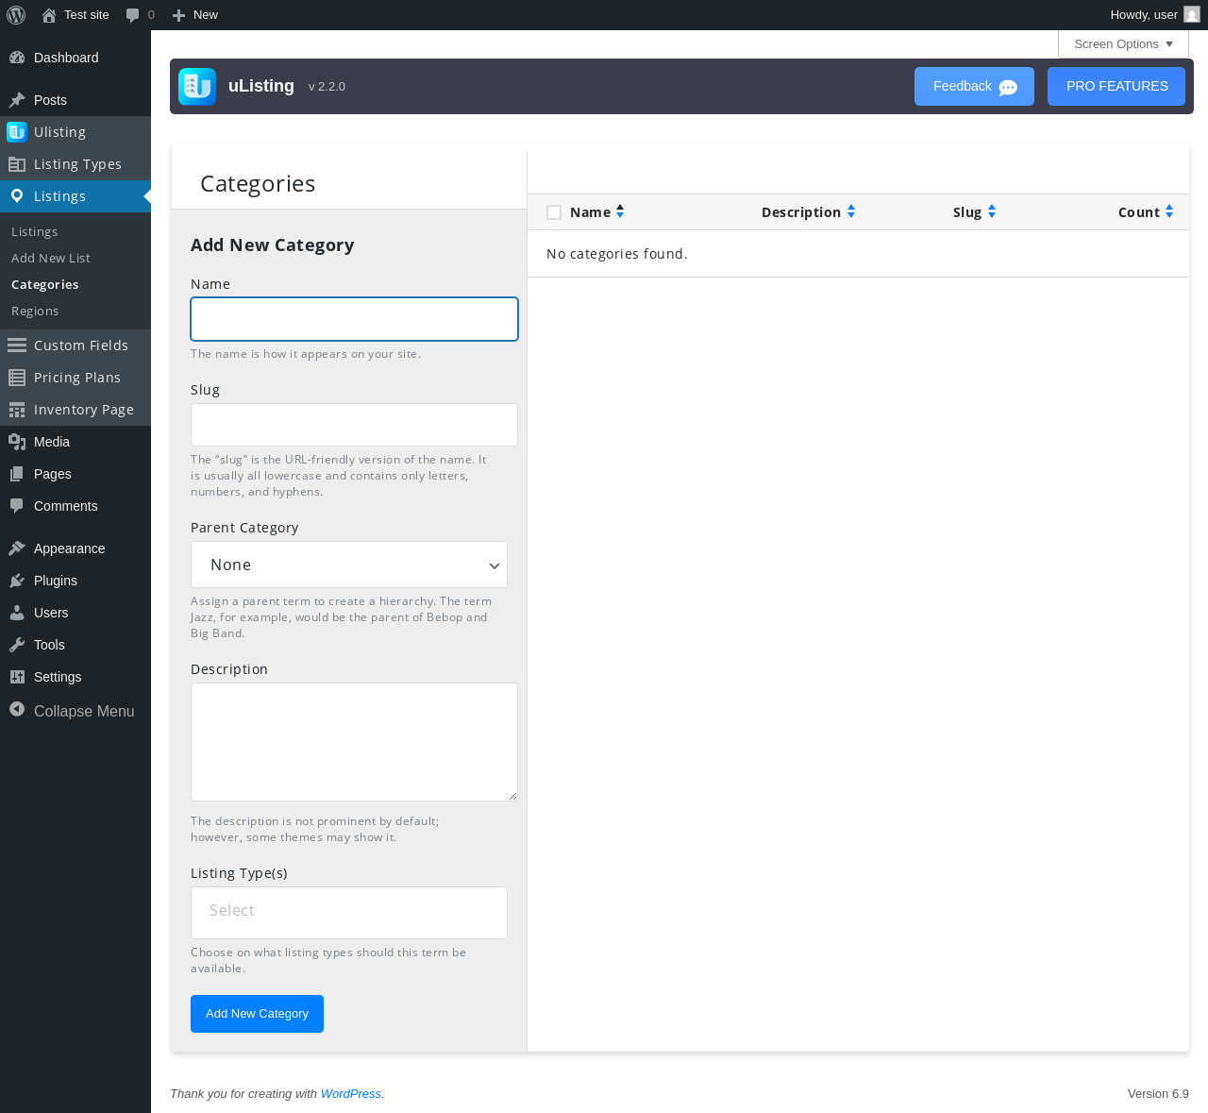Viewport: 1208px width, 1113px height.
Task: Click Howdy, user account link
Action: (1154, 15)
